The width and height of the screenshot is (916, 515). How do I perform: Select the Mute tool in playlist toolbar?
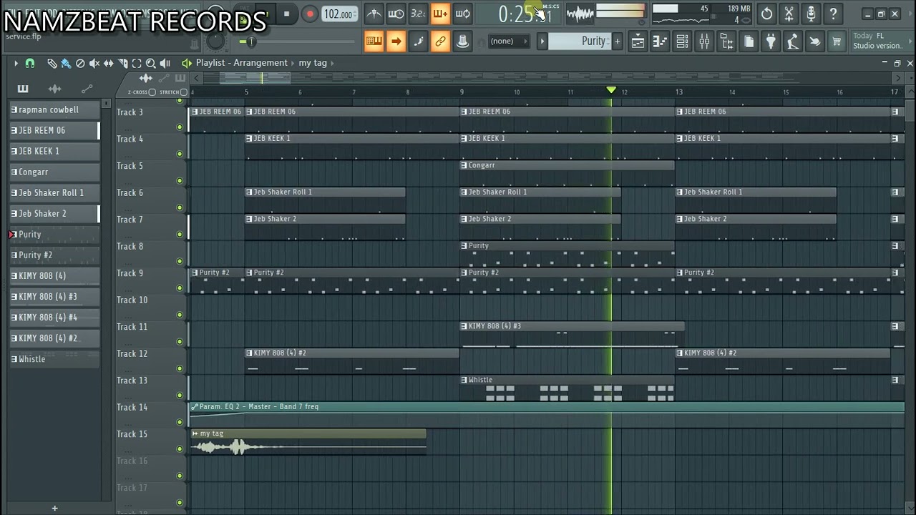pos(94,63)
